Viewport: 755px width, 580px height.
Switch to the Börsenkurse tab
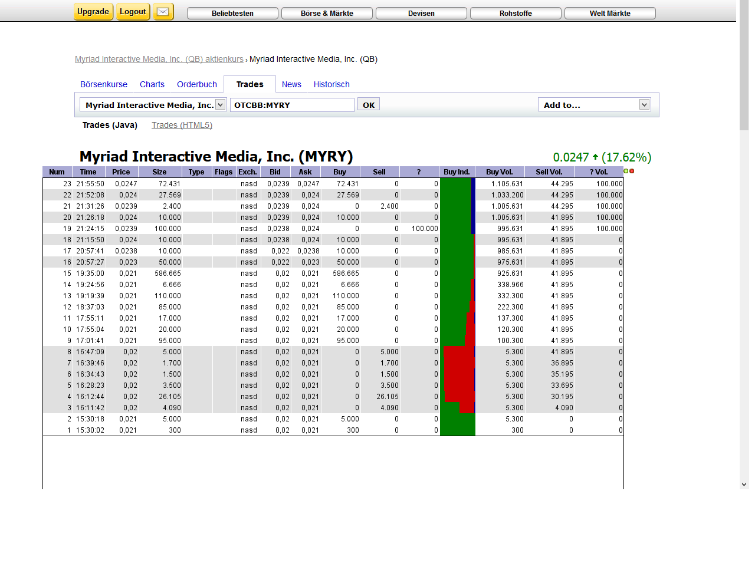[104, 84]
